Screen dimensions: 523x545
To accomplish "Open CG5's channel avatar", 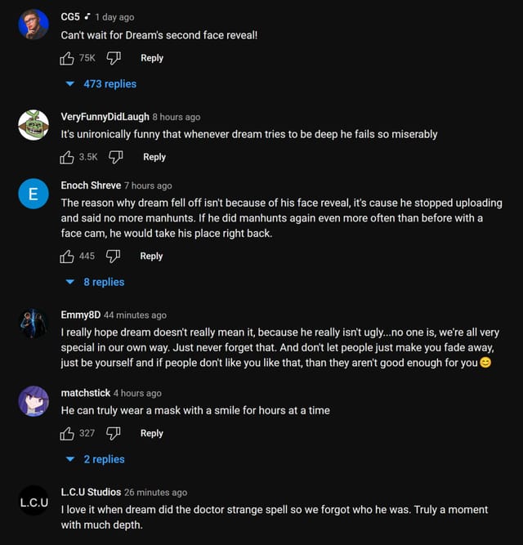I will tap(34, 25).
